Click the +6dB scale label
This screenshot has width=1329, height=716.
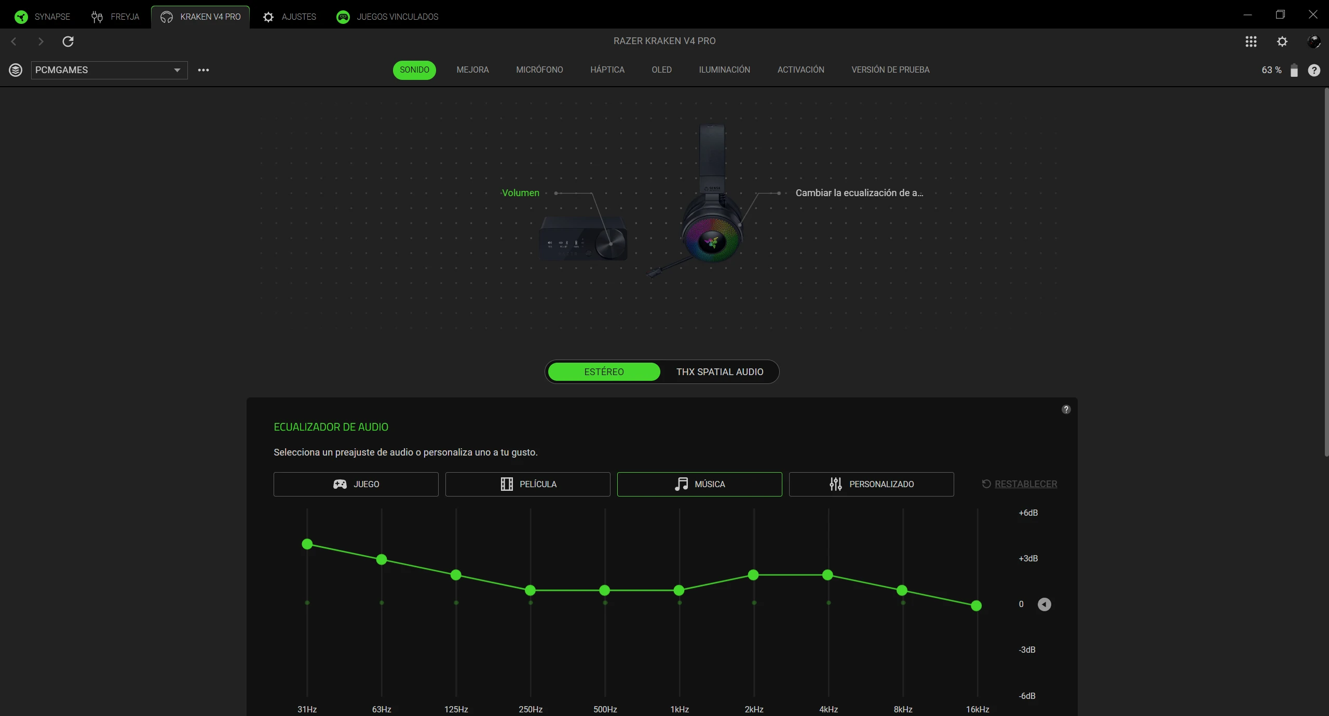pyautogui.click(x=1028, y=513)
